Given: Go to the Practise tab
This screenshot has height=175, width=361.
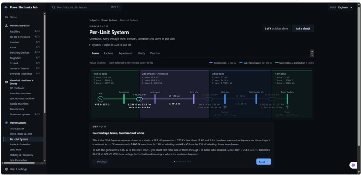Looking at the screenshot, I should click(x=155, y=53).
